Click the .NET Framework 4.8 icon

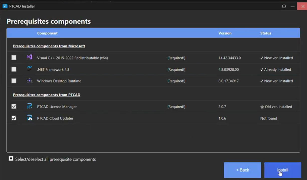[30, 69]
